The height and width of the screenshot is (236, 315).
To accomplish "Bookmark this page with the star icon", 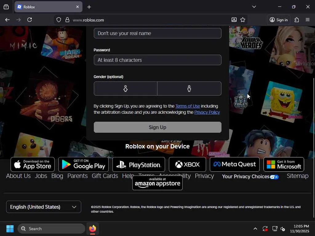I will (243, 20).
